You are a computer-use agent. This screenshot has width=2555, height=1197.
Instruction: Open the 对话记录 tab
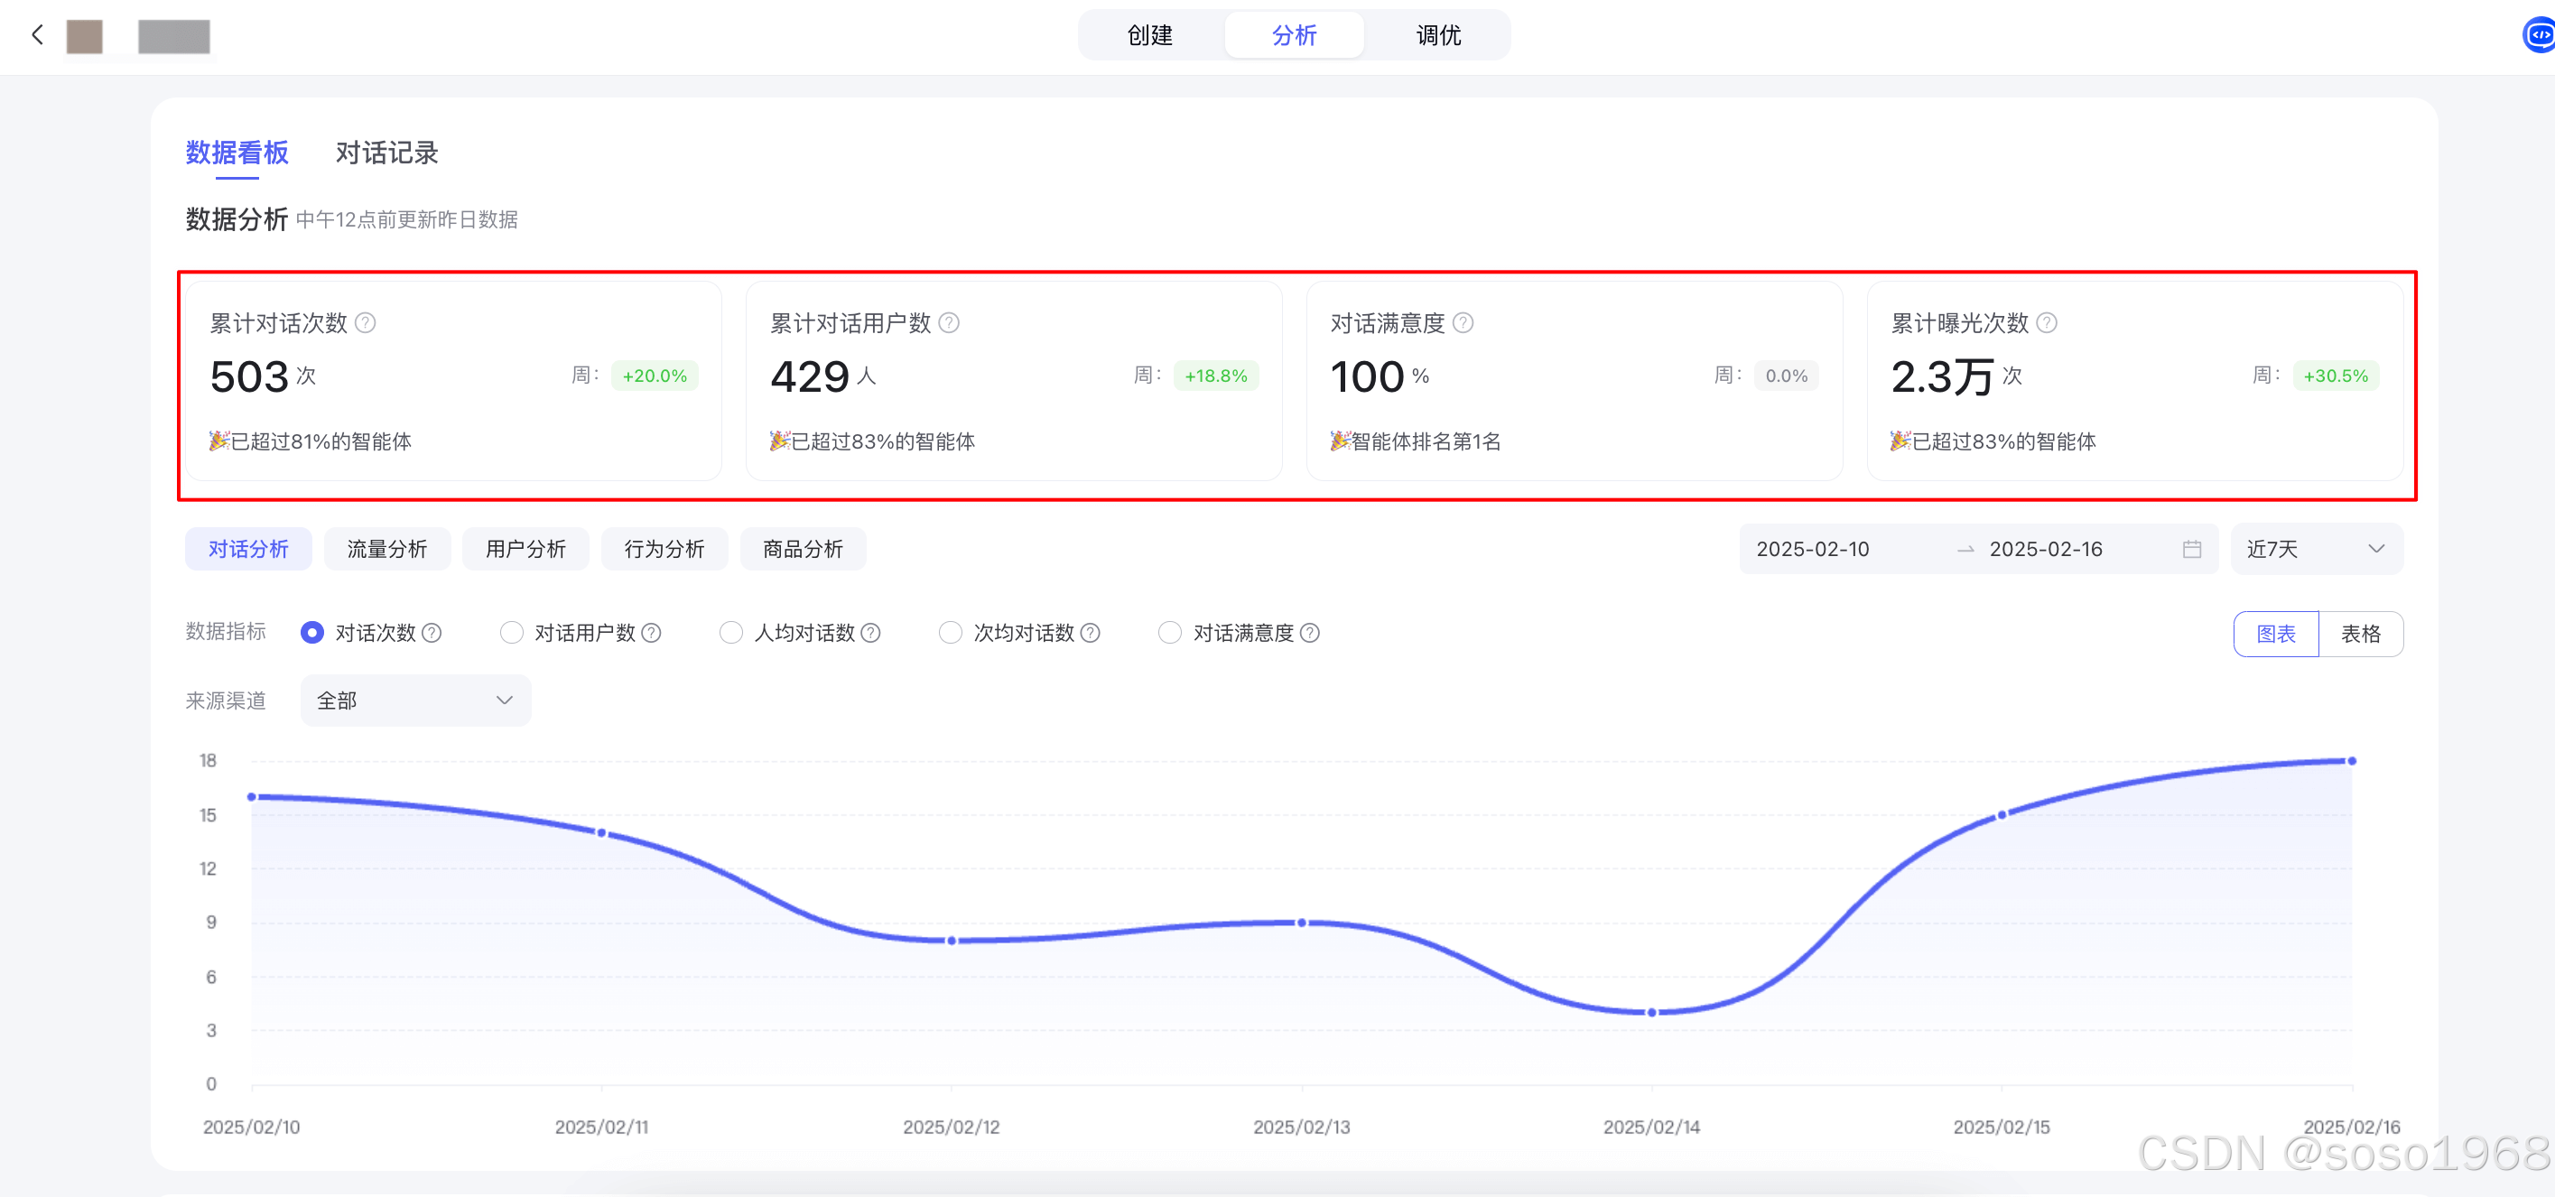click(386, 153)
